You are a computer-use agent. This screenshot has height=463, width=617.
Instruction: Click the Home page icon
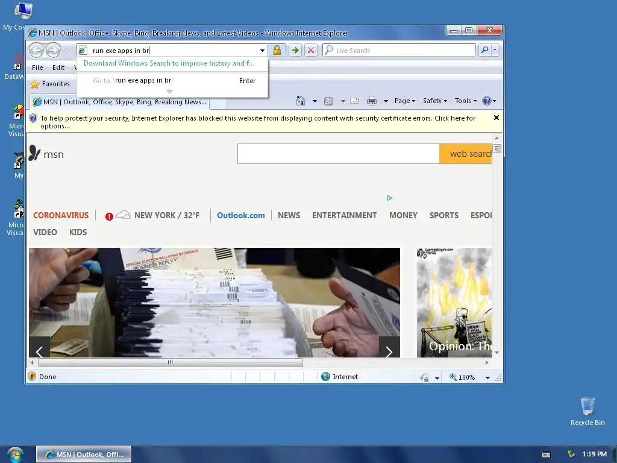(x=301, y=101)
